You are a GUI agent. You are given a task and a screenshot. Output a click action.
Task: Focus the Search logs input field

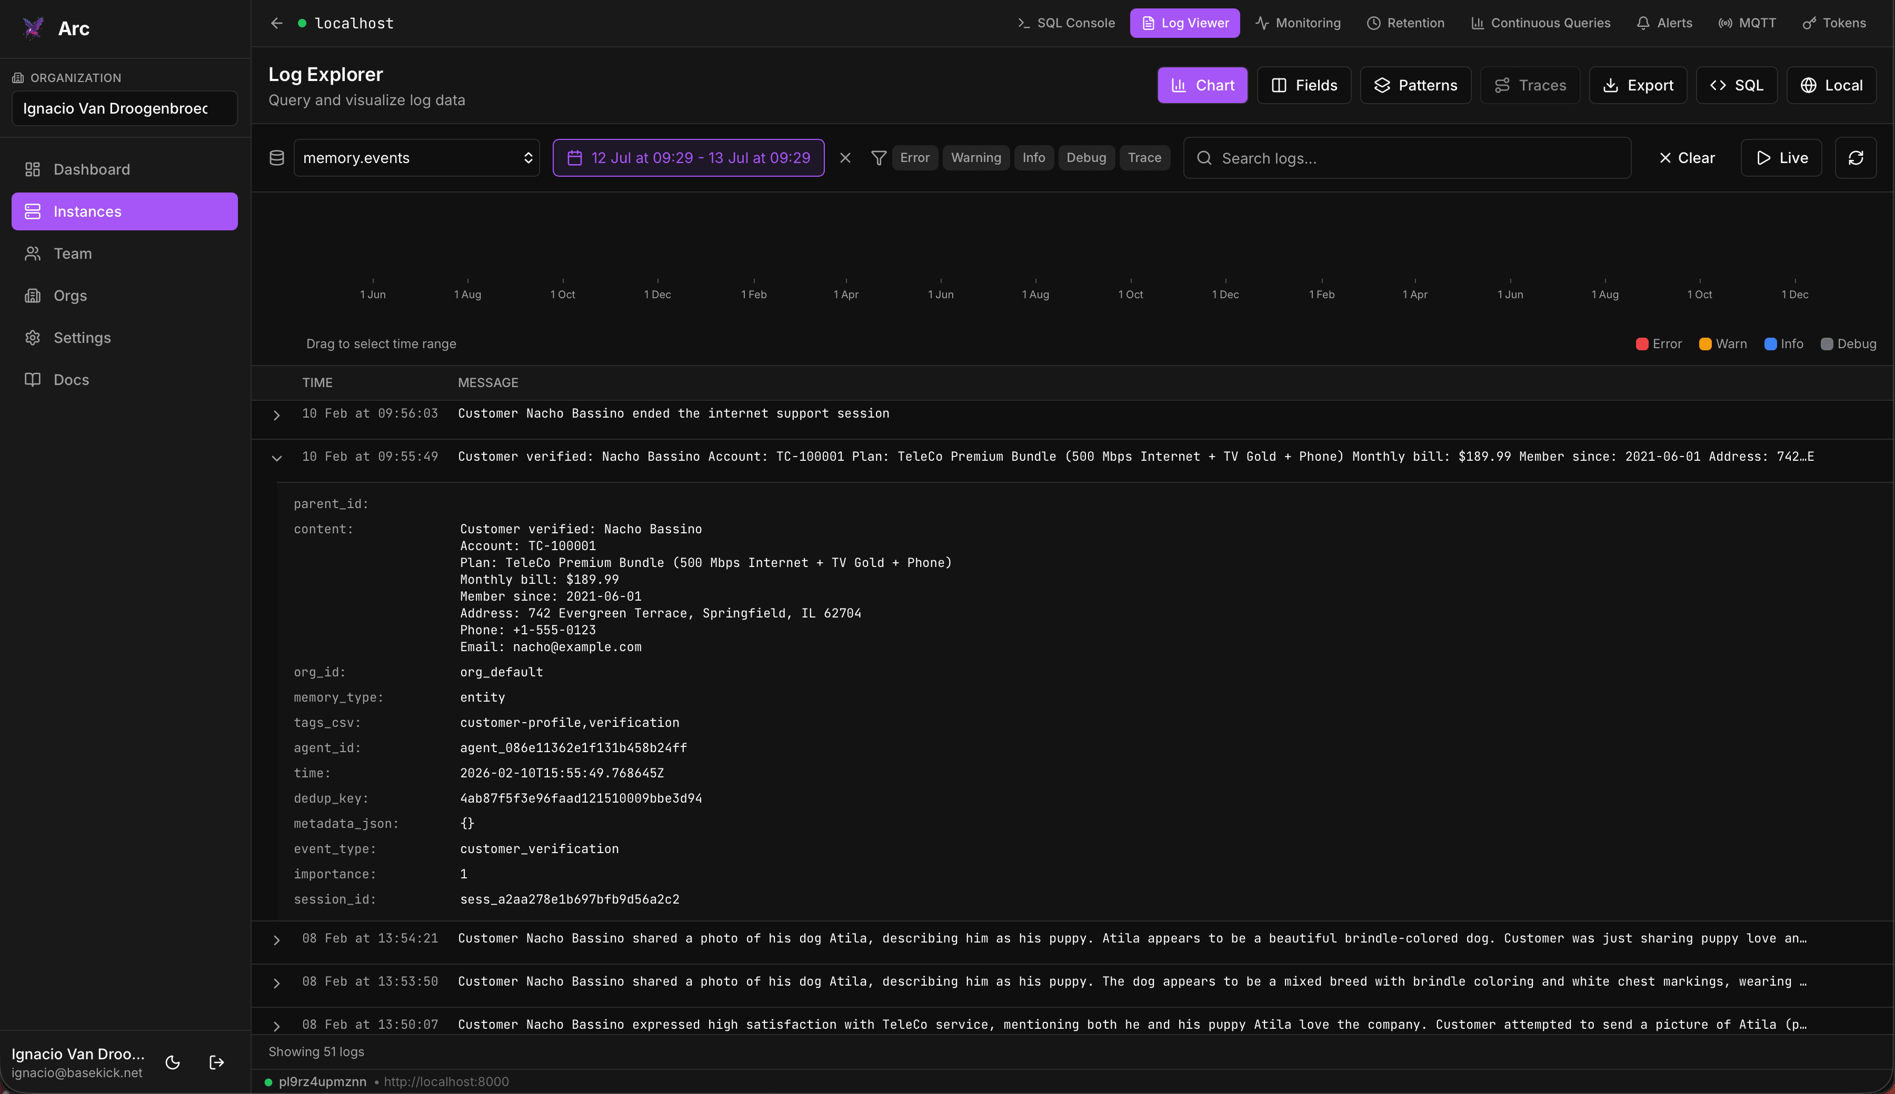1407,158
